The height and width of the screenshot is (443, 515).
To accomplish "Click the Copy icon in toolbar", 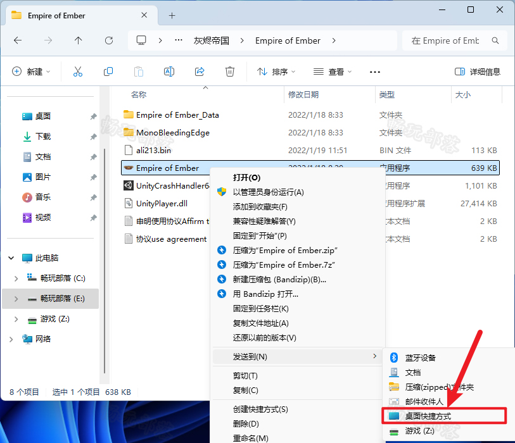I will click(108, 72).
